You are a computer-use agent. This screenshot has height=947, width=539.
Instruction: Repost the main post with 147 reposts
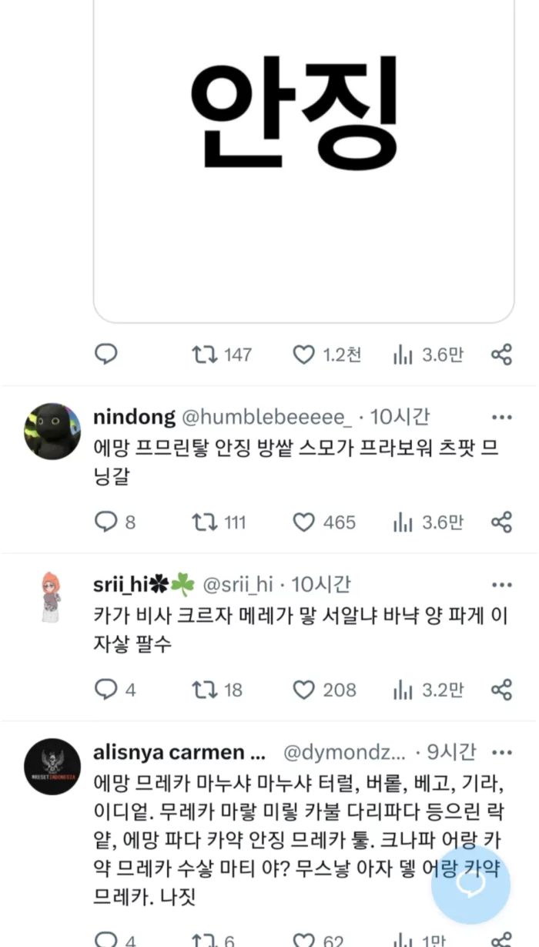pyautogui.click(x=204, y=354)
